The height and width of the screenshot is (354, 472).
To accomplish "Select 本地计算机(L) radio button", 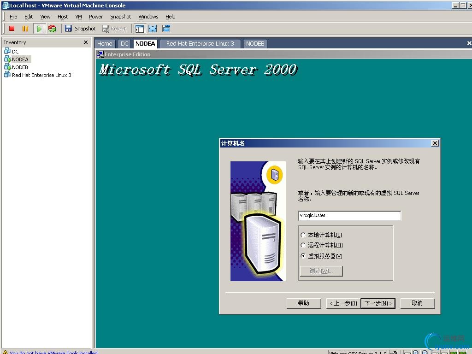I will click(303, 235).
